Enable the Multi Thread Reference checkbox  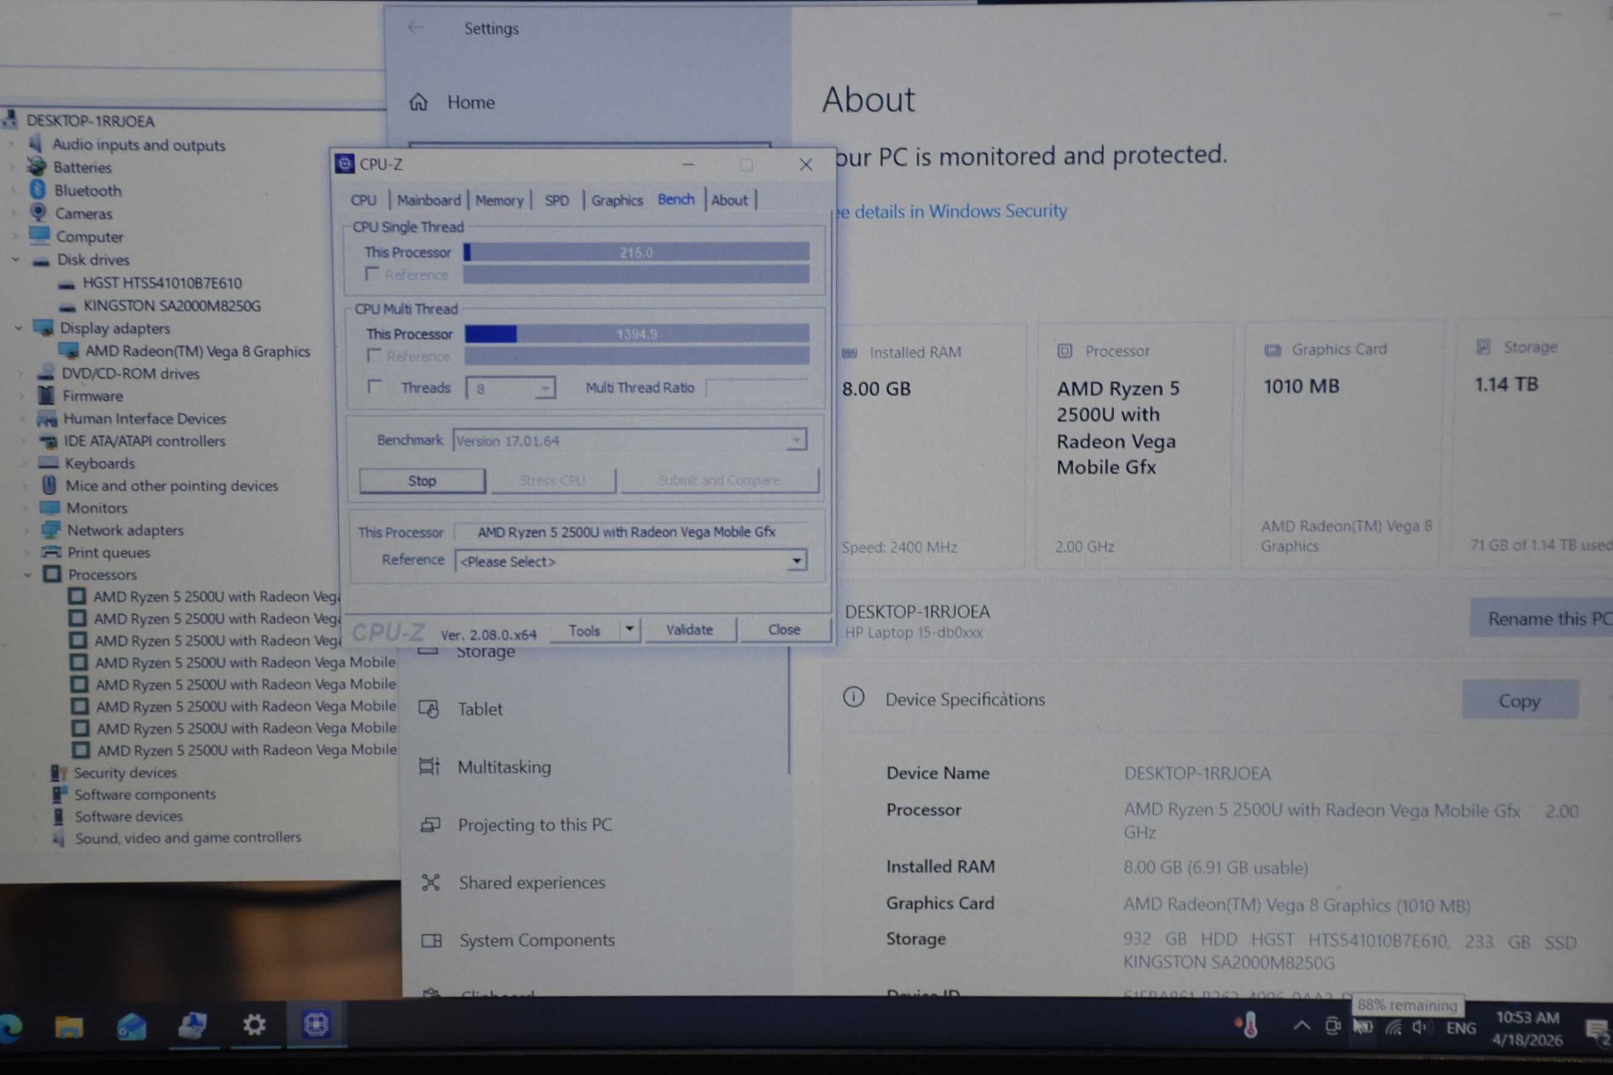374,356
